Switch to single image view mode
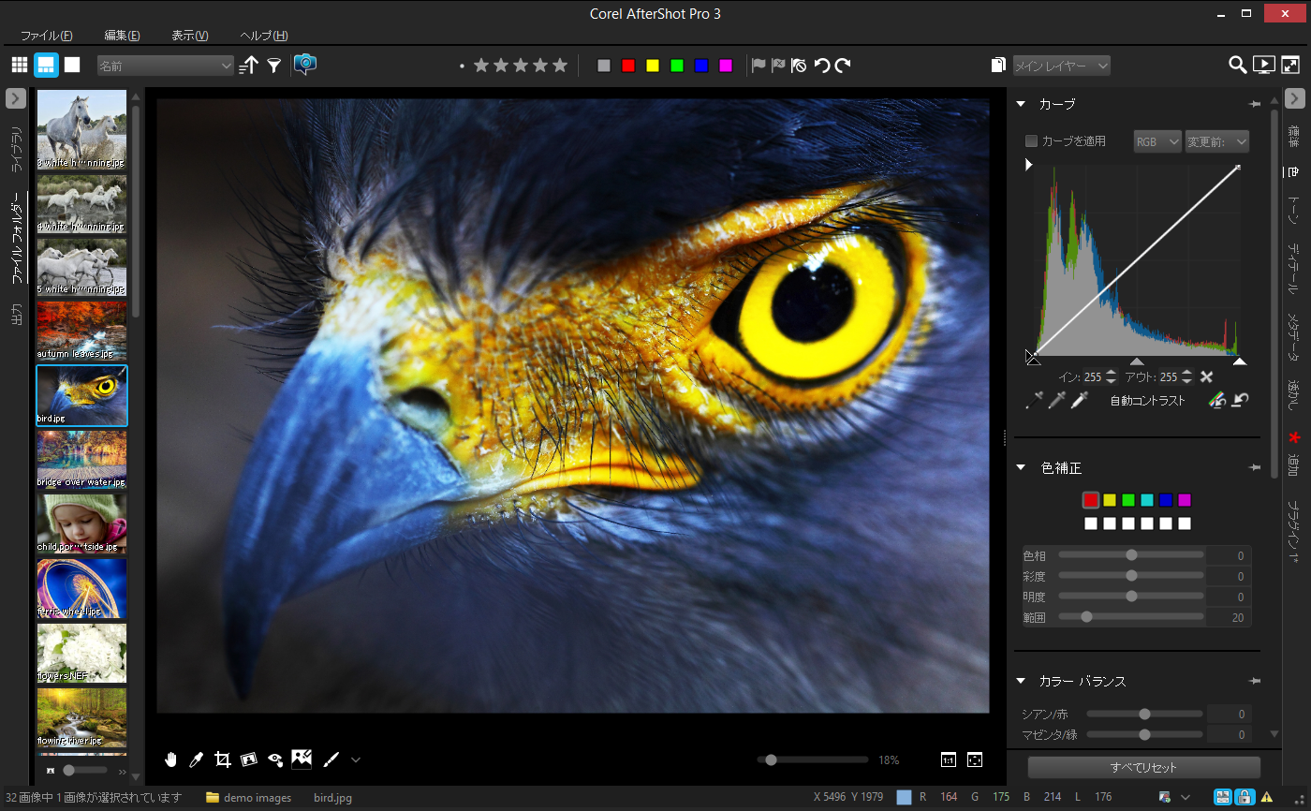The height and width of the screenshot is (811, 1311). click(x=72, y=65)
